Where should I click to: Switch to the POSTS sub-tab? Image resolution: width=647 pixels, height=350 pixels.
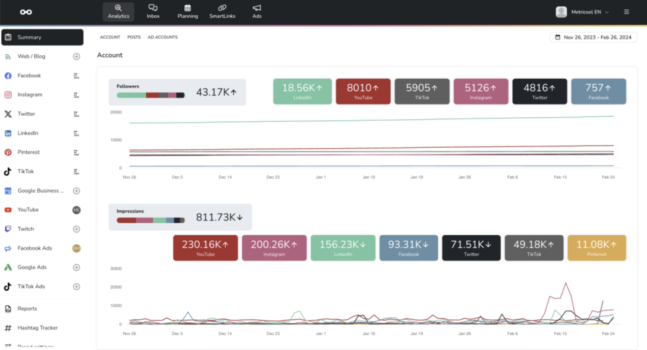click(134, 37)
